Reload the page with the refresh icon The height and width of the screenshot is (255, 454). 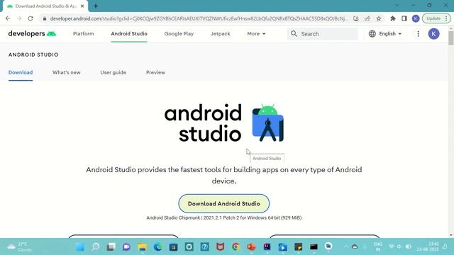pos(31,18)
